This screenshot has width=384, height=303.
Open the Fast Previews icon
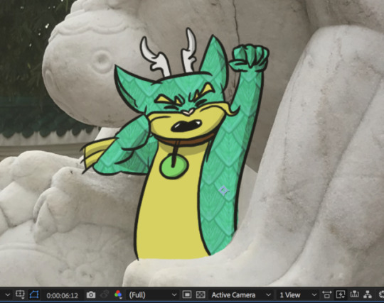coord(341,294)
